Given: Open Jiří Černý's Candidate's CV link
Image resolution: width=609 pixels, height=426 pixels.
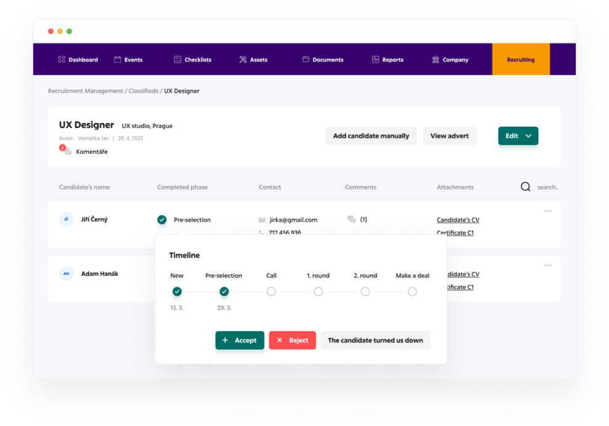Looking at the screenshot, I should tap(458, 220).
